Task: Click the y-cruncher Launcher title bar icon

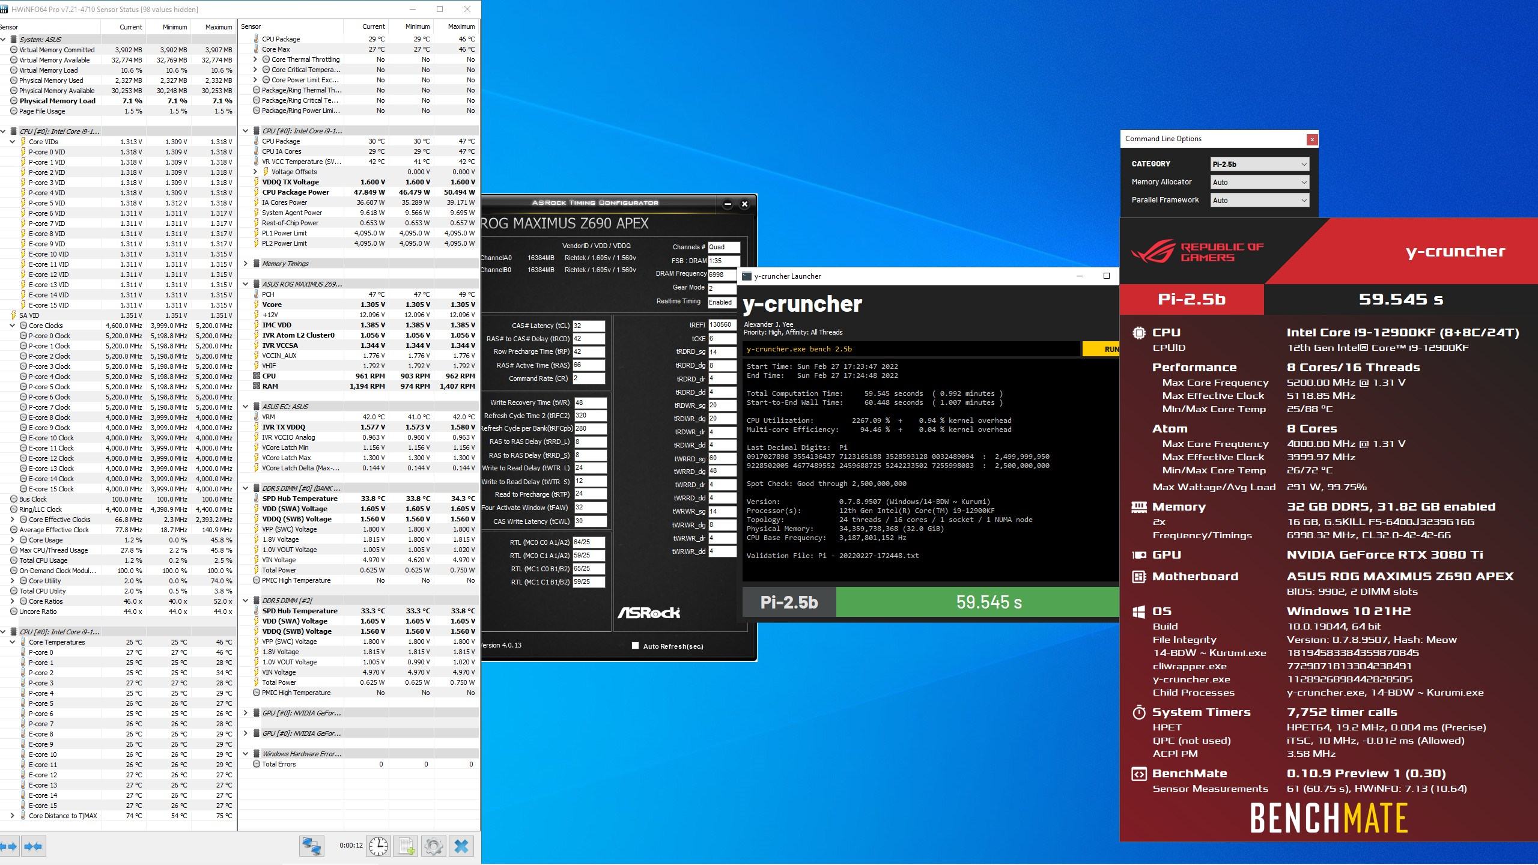Action: coord(747,276)
